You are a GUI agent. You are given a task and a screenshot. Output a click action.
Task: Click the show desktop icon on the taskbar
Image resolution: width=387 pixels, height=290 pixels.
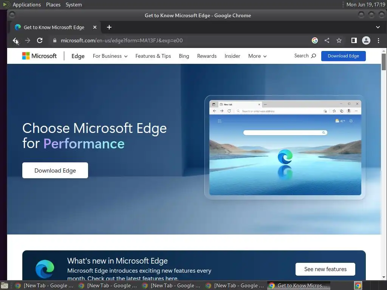pyautogui.click(x=5, y=285)
